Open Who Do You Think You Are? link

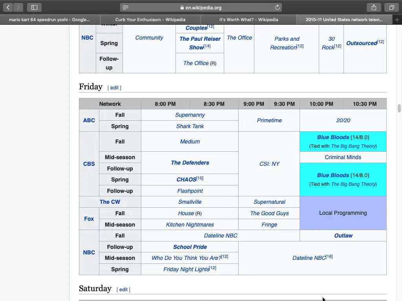[x=186, y=258]
